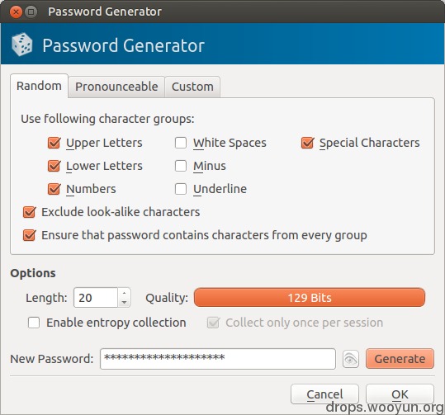Image resolution: width=445 pixels, height=415 pixels.
Task: Disable Special Characters checkbox
Action: pos(307,143)
